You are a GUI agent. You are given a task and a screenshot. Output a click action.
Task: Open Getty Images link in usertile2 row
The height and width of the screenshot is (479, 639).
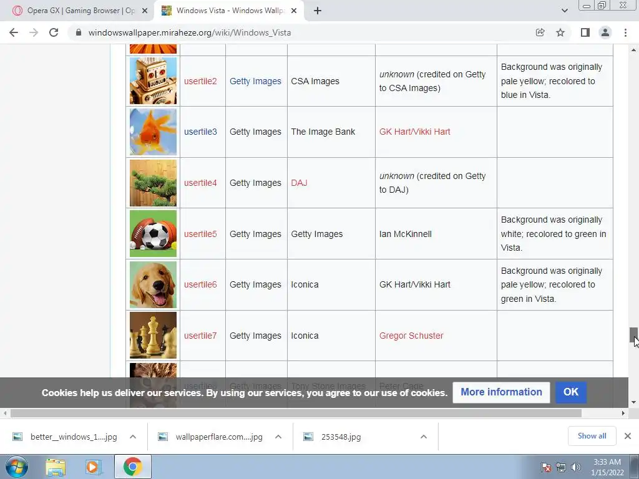tap(255, 81)
